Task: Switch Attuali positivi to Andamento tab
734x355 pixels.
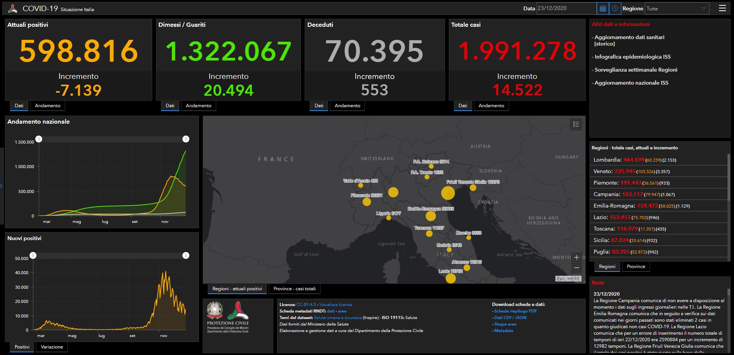Action: pyautogui.click(x=48, y=106)
